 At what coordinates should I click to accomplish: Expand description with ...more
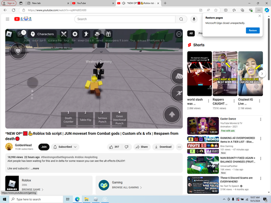pos(35,168)
